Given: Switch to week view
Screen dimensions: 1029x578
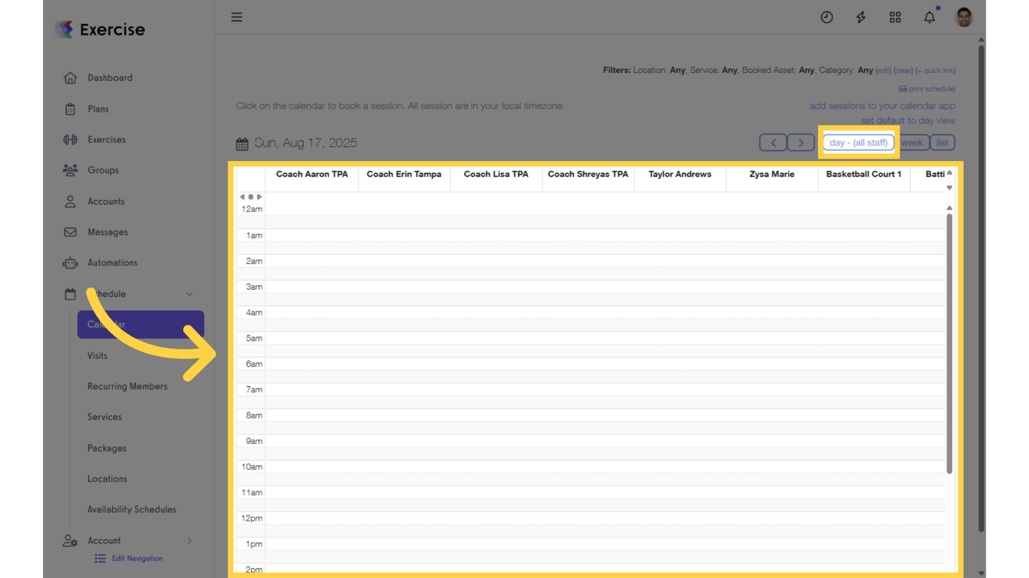Looking at the screenshot, I should [x=911, y=142].
